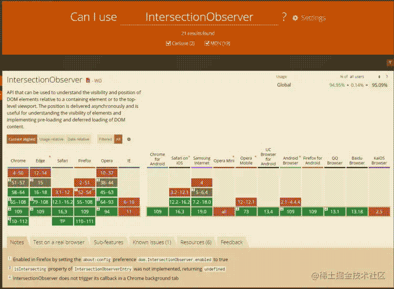
Task: Click the Safari column header
Action: 63,161
